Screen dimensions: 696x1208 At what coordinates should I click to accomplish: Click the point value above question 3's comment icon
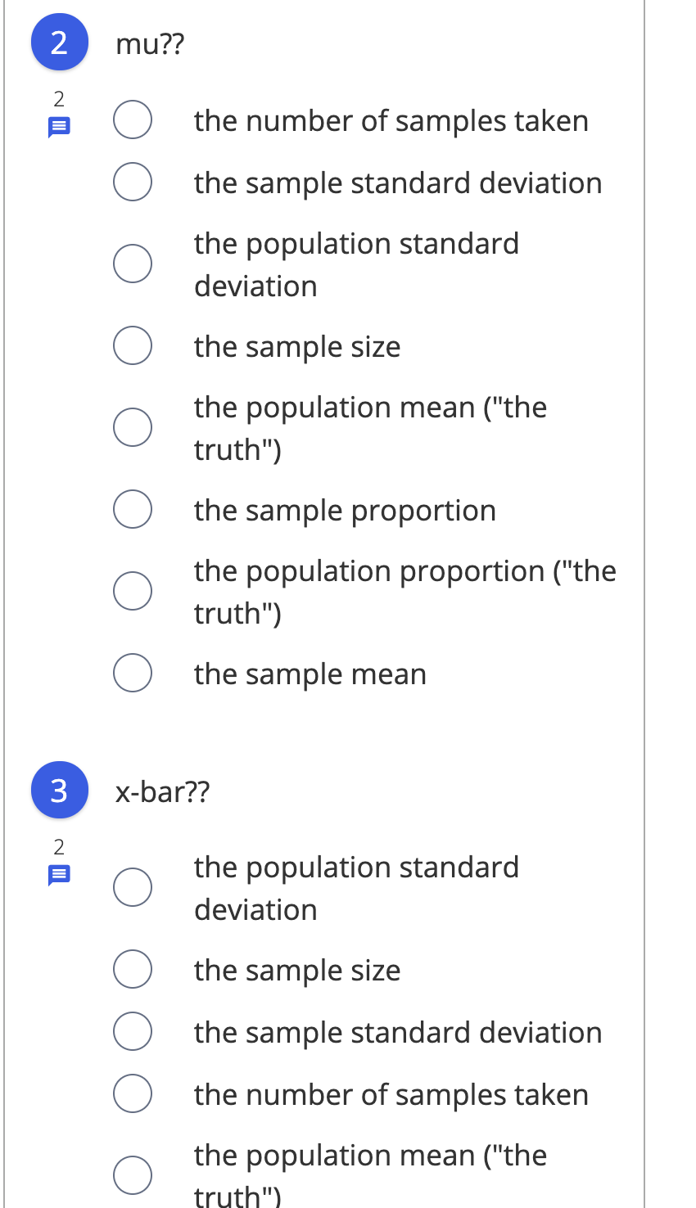pos(58,847)
